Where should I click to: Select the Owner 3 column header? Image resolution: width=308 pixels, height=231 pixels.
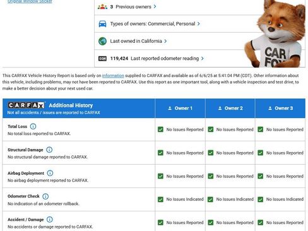[x=280, y=108]
